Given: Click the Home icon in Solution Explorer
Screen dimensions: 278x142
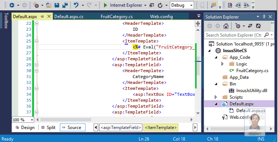Looking at the screenshot, I should point(226,26).
